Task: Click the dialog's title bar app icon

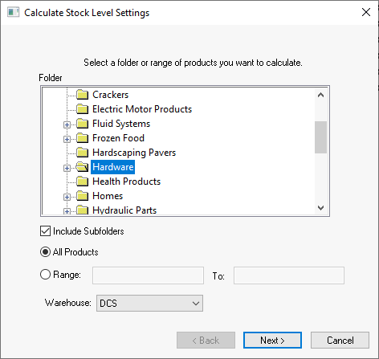Action: (x=14, y=12)
